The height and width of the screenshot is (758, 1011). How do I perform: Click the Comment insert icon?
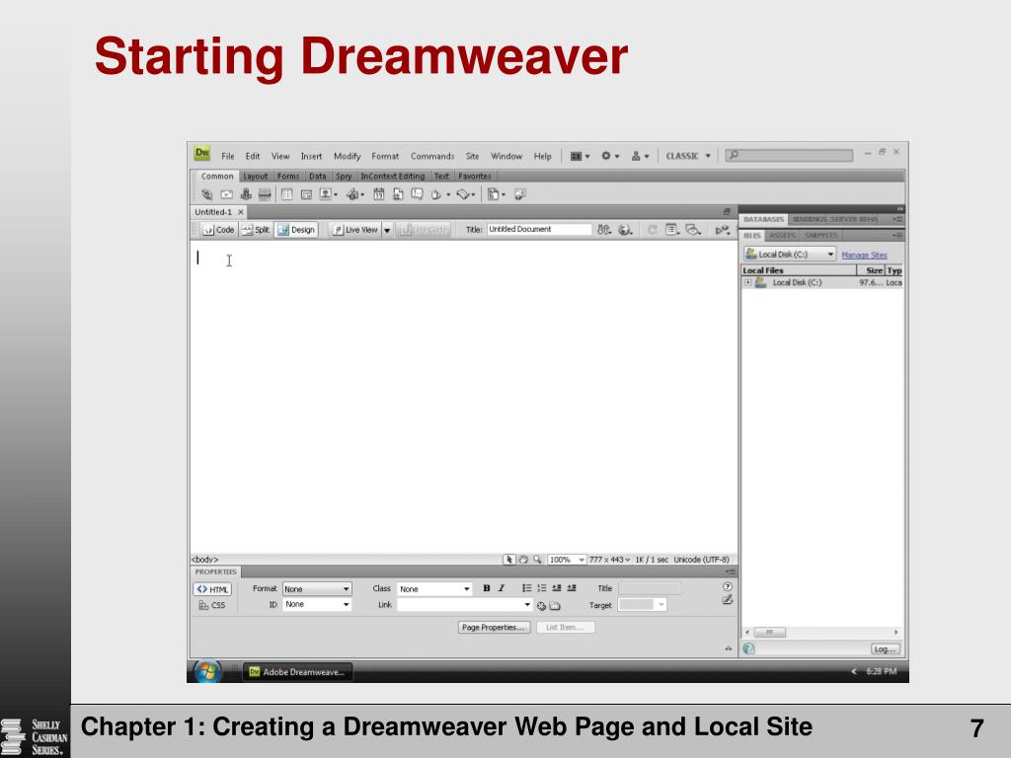[418, 194]
